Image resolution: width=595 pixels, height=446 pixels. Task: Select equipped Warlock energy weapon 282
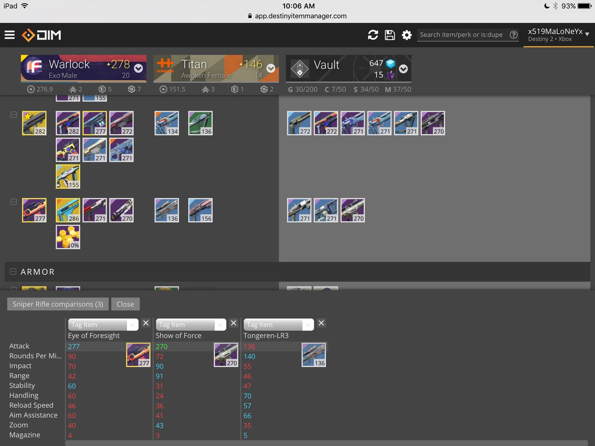[x=34, y=123]
